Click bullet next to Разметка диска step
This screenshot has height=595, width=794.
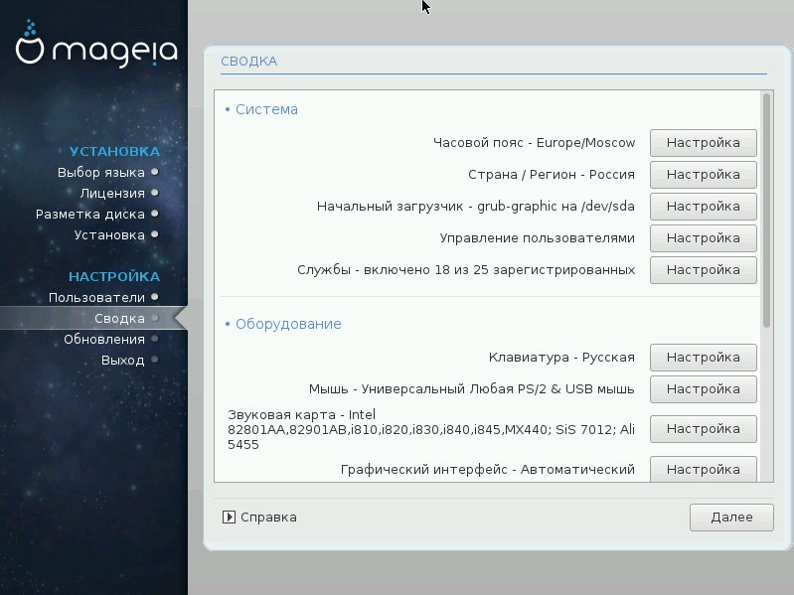155,215
